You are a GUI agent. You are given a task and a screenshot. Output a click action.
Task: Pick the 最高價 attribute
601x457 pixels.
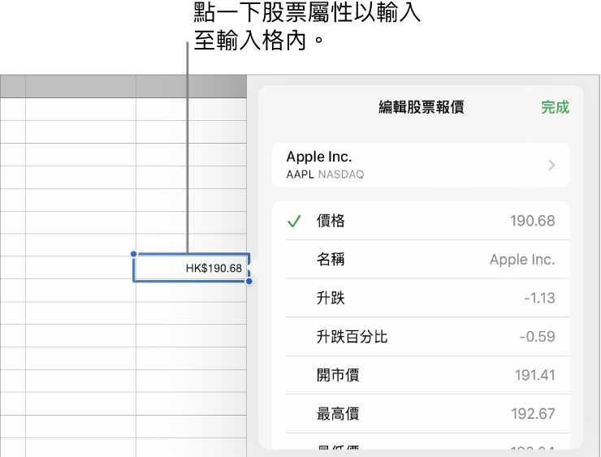[421, 414]
